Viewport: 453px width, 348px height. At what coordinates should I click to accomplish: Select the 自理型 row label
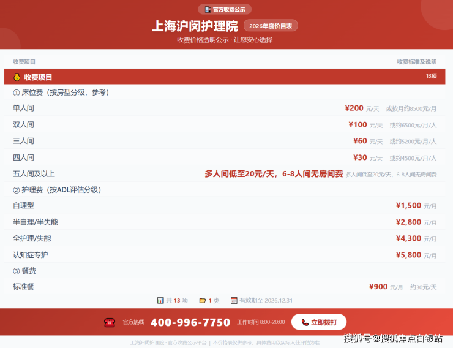23,205
